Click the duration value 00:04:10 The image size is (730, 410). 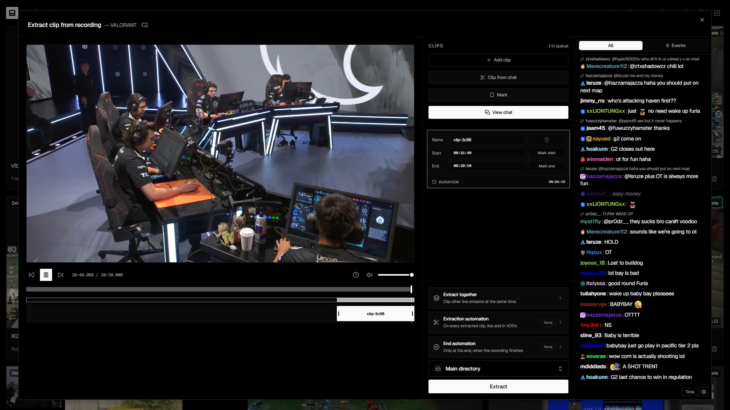tap(557, 182)
